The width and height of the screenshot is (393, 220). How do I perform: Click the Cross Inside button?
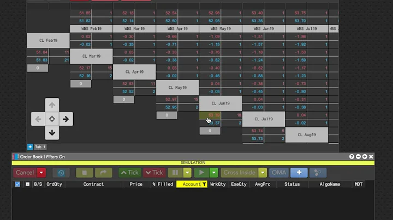coord(240,173)
